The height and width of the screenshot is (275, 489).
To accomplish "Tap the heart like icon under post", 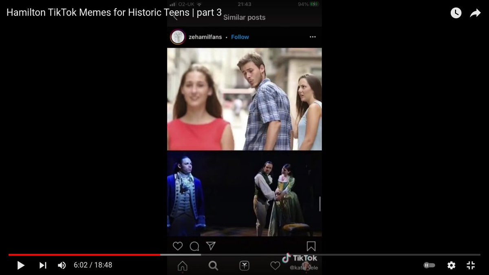I will coord(178,246).
